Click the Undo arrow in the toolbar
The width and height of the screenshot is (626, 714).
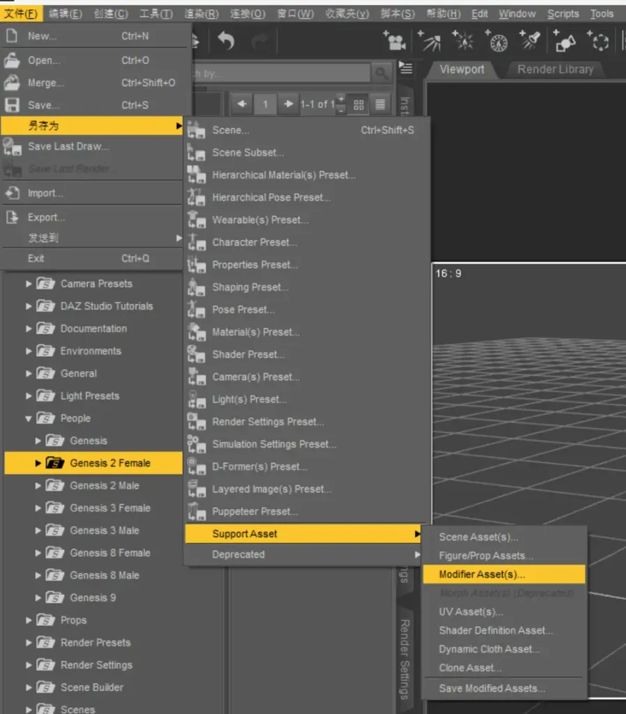[x=226, y=40]
